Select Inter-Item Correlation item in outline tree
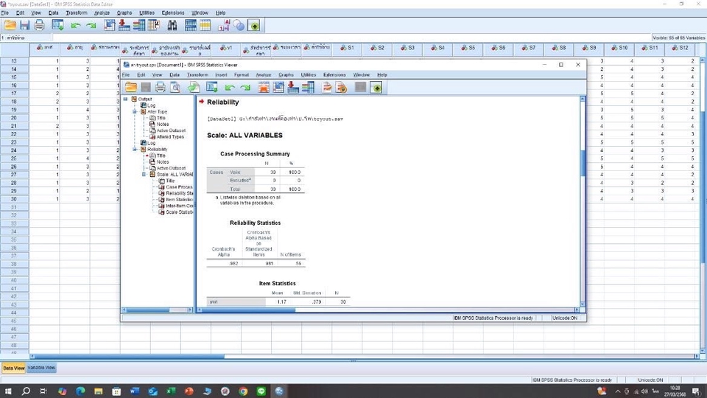Screen dimensions: 707x398 coord(179,206)
